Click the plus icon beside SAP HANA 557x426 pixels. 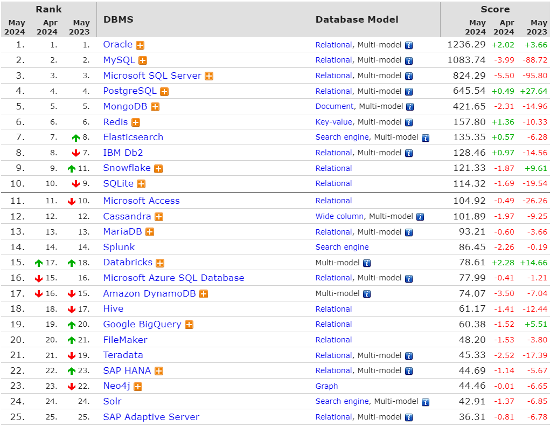[159, 371]
